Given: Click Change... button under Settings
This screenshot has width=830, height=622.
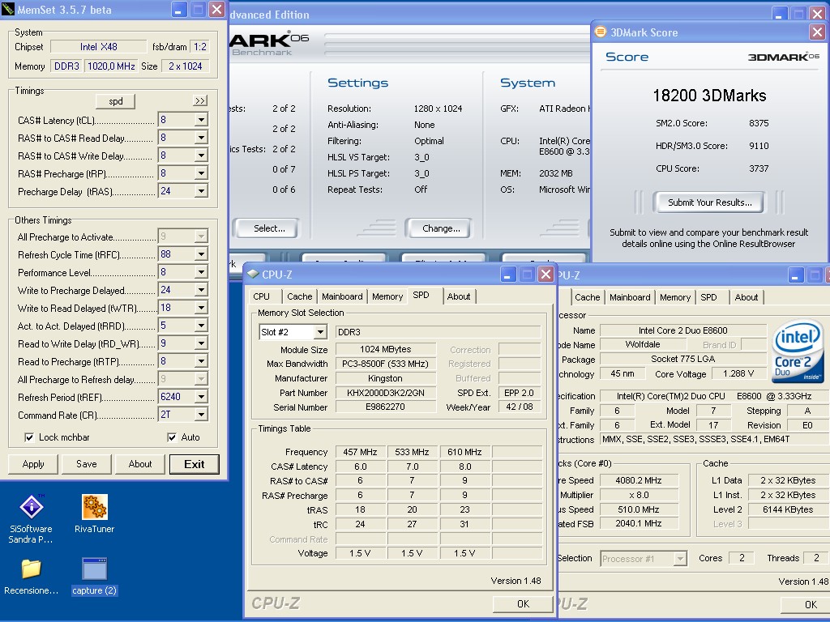Looking at the screenshot, I should (440, 228).
